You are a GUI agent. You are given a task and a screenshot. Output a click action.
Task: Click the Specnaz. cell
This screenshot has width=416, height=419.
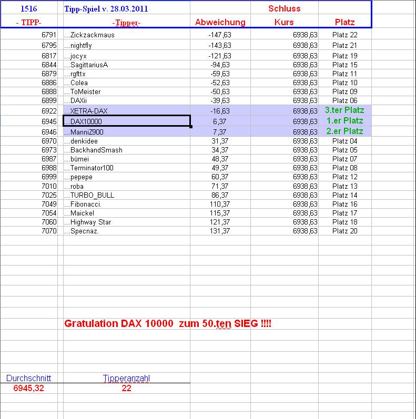(127, 231)
